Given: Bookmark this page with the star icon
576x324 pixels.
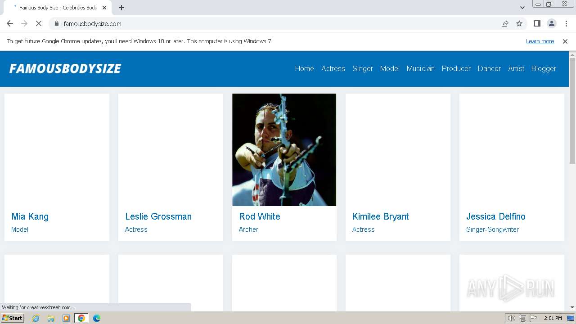Looking at the screenshot, I should click(519, 23).
